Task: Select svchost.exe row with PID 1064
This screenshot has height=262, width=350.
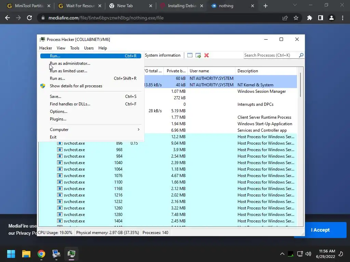Action: click(167, 169)
